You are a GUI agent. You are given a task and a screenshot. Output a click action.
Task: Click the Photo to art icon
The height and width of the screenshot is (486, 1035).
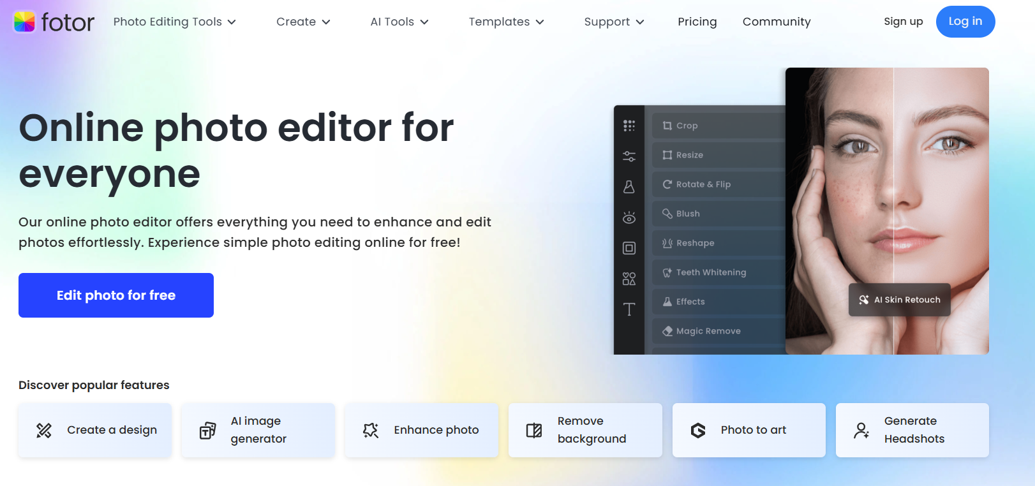(x=698, y=431)
